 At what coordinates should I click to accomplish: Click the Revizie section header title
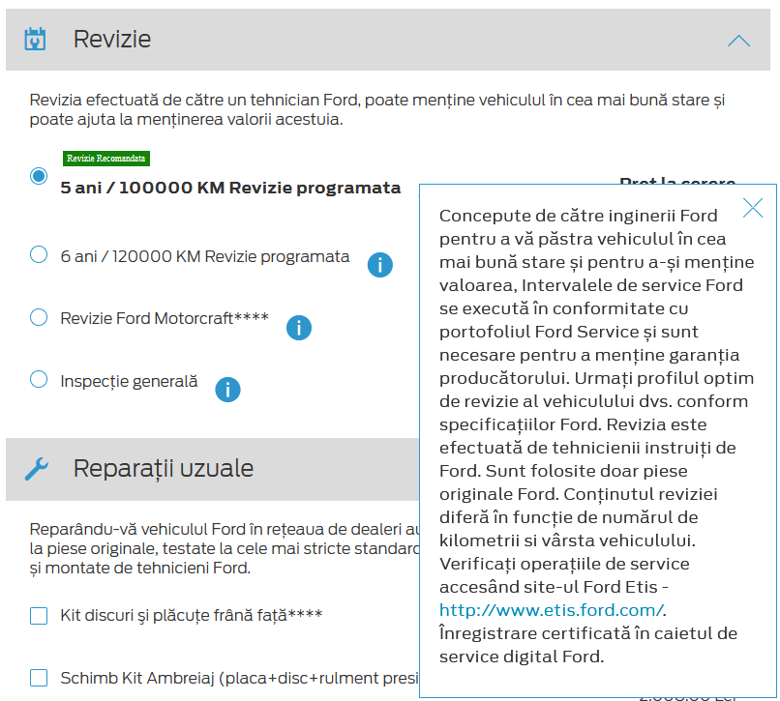point(112,40)
